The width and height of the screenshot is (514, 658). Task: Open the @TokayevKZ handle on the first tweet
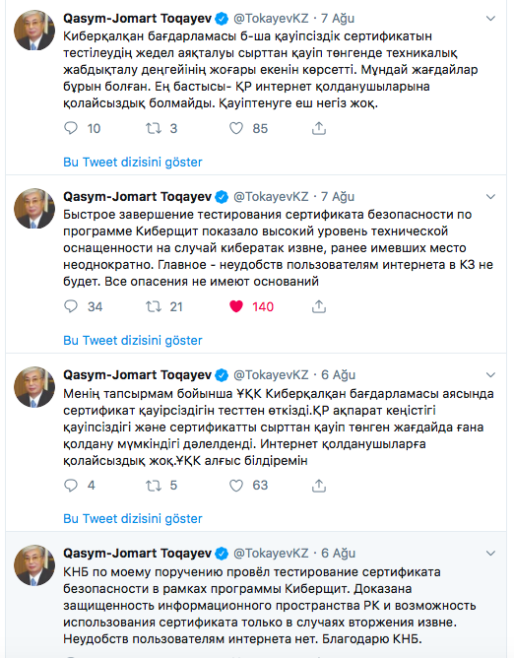(271, 19)
